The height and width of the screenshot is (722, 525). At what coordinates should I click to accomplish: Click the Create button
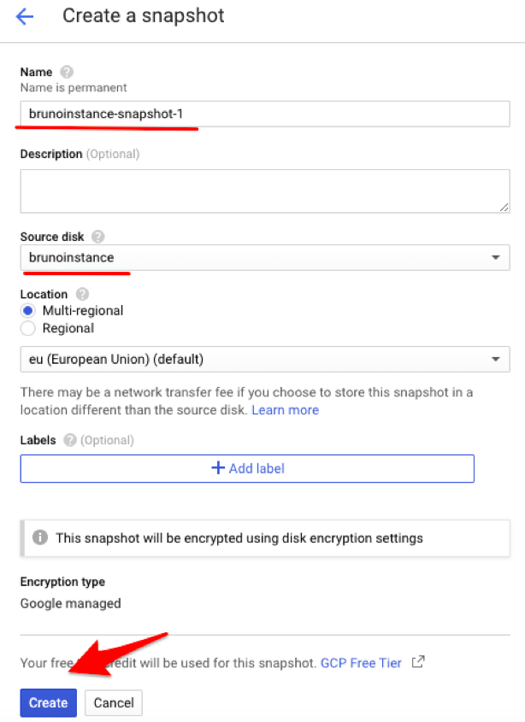[48, 702]
